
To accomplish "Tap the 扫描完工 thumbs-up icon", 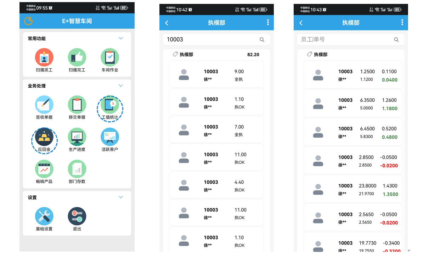I will coord(77,57).
